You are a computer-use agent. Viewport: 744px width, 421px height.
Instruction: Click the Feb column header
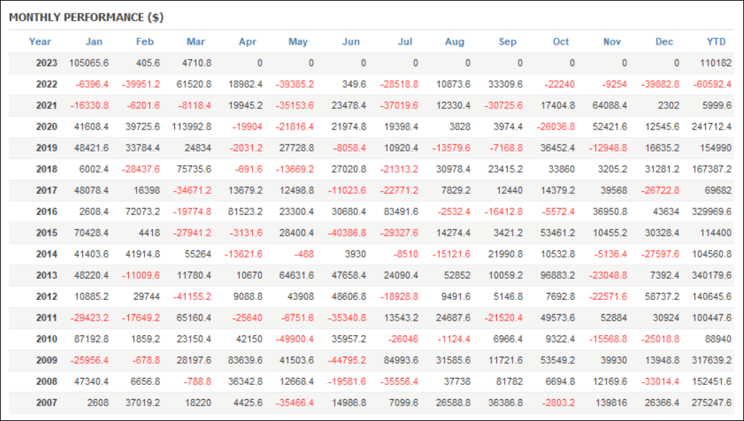[x=144, y=42]
